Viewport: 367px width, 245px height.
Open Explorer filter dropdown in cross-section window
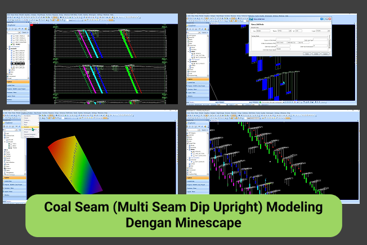pos(19,32)
